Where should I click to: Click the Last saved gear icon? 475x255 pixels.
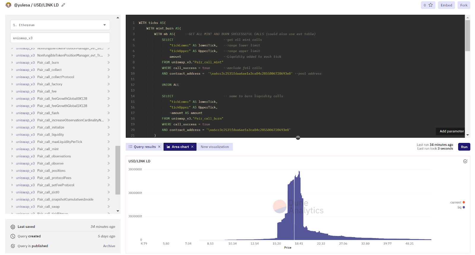pos(13,227)
